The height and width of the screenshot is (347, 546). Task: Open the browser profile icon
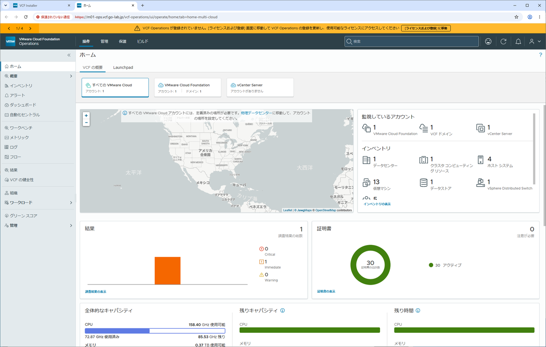click(530, 17)
